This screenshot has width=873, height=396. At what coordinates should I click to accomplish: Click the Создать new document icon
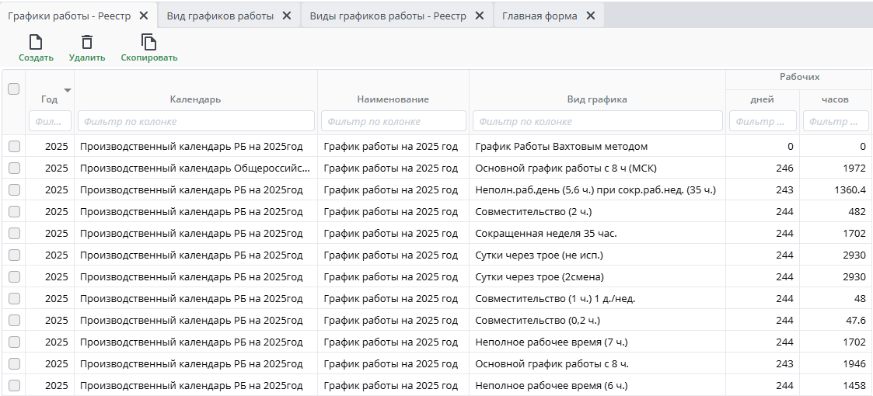click(x=36, y=42)
